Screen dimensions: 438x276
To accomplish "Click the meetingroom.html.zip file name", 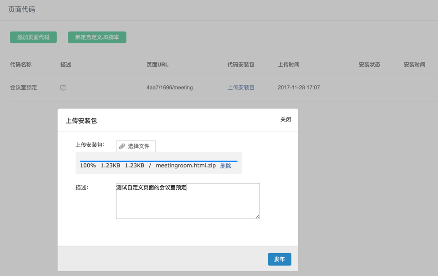I will pos(186,166).
